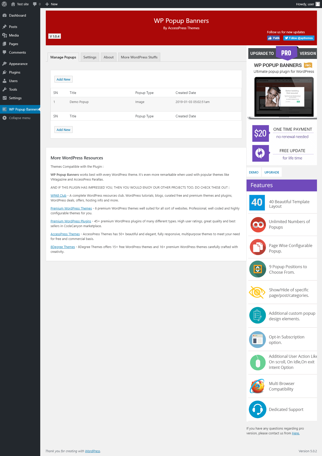Click the user avatar next to Howdy

(318, 4)
